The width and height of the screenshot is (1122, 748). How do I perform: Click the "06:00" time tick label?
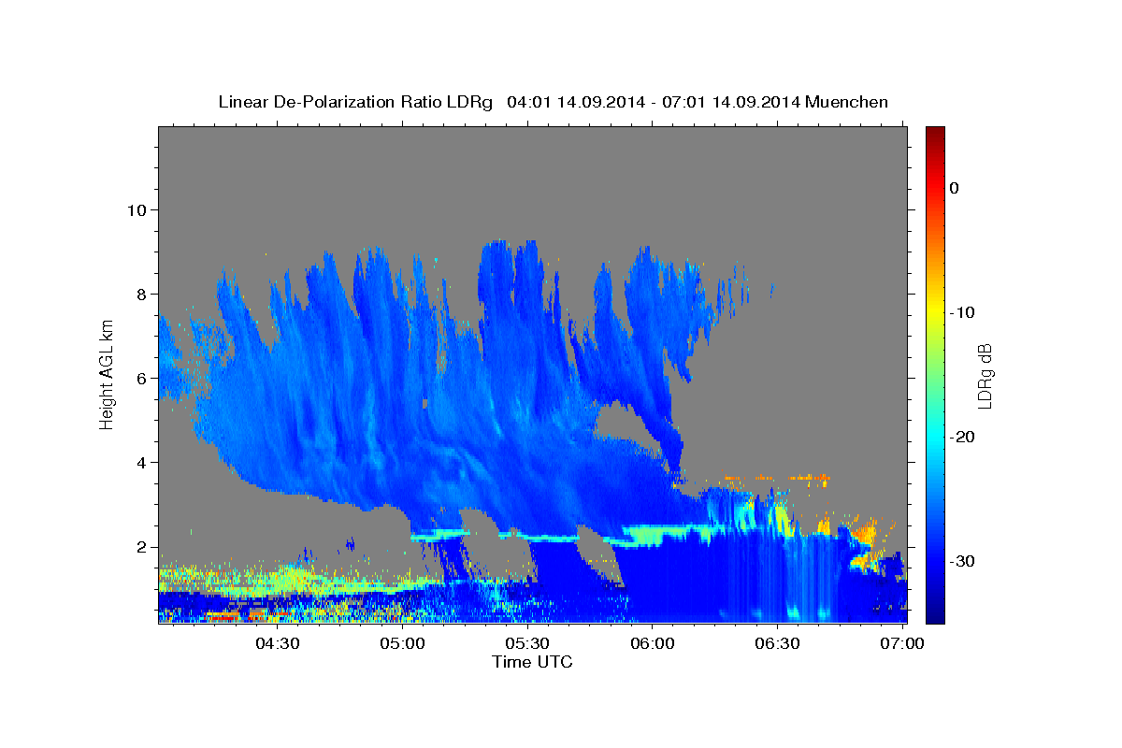click(653, 644)
